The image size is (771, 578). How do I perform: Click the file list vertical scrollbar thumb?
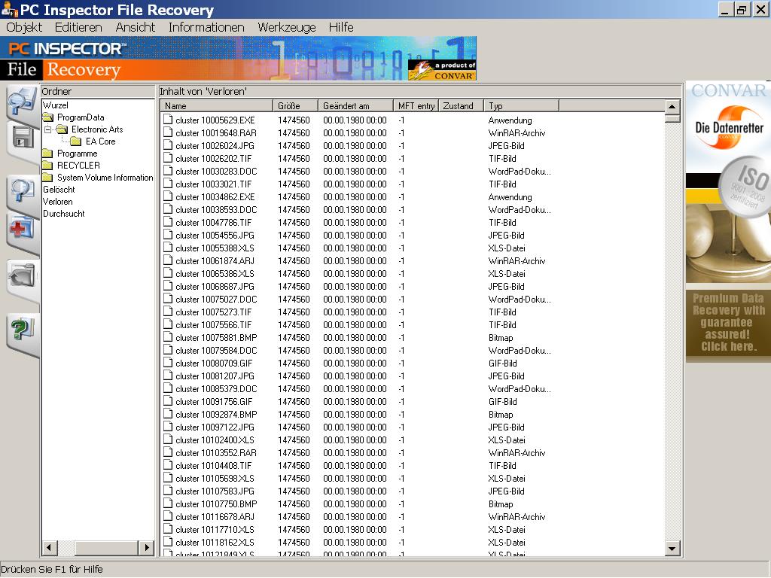coord(672,118)
